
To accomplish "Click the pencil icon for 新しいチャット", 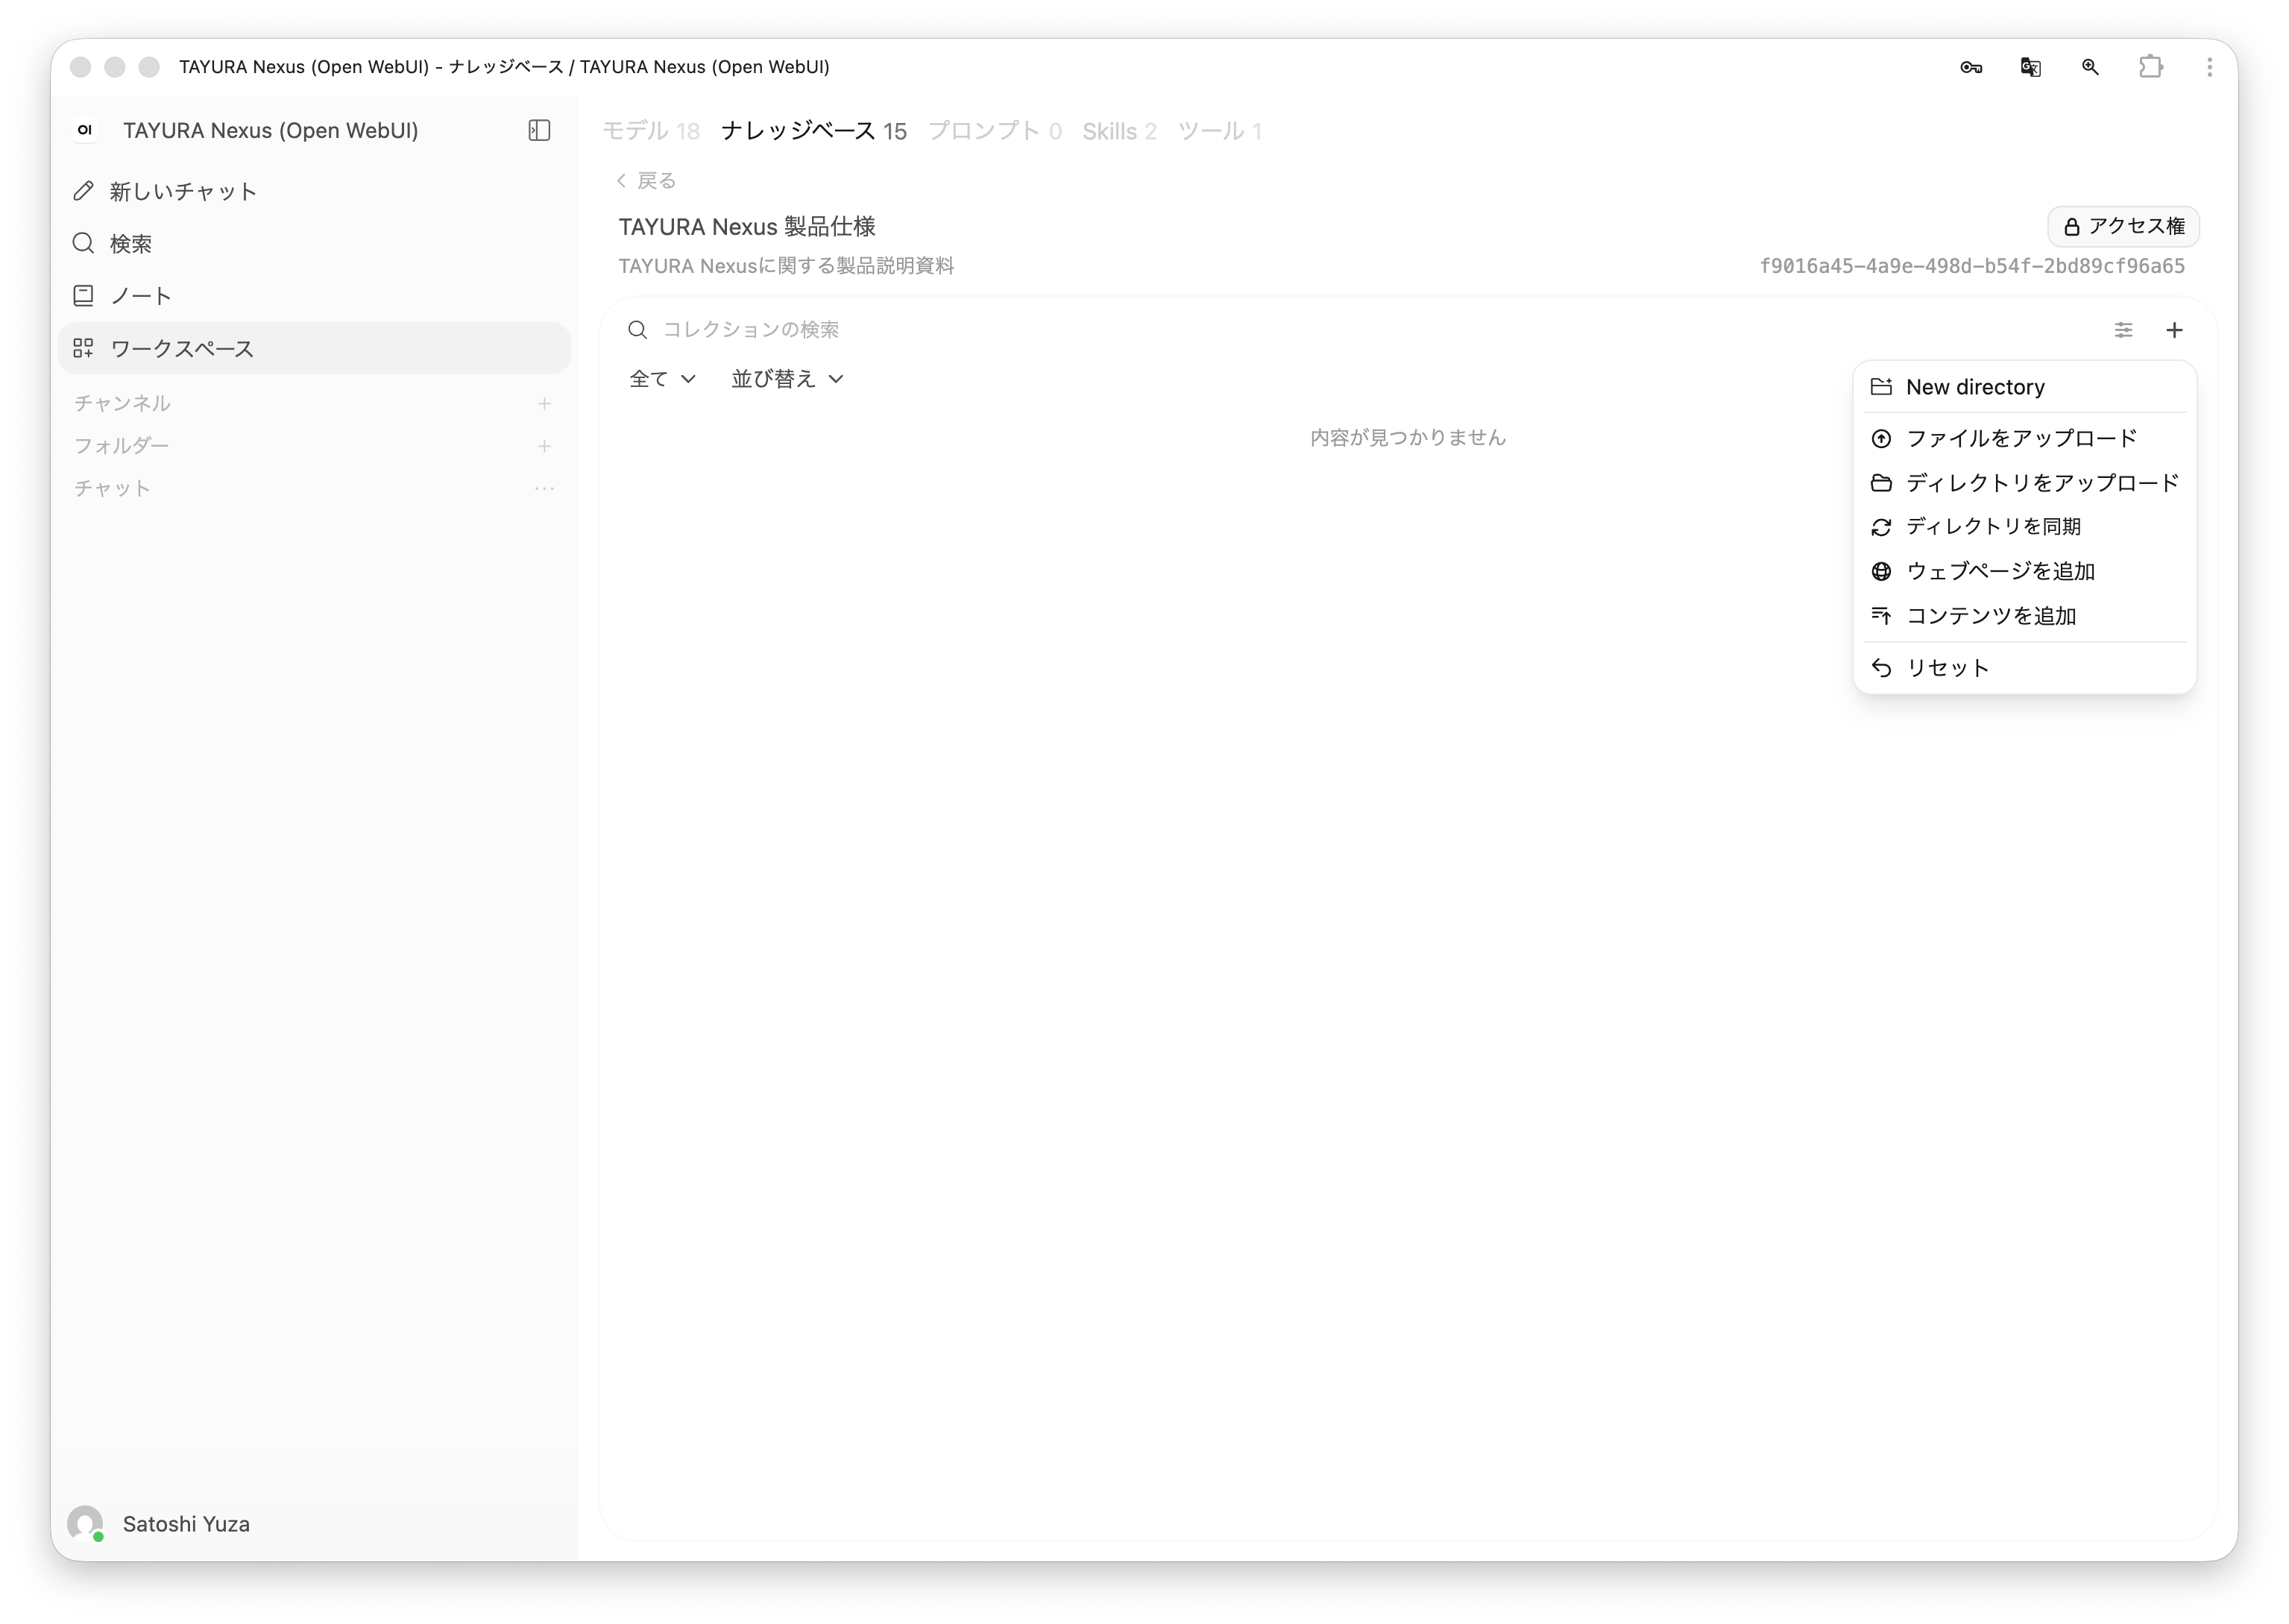I will (84, 191).
